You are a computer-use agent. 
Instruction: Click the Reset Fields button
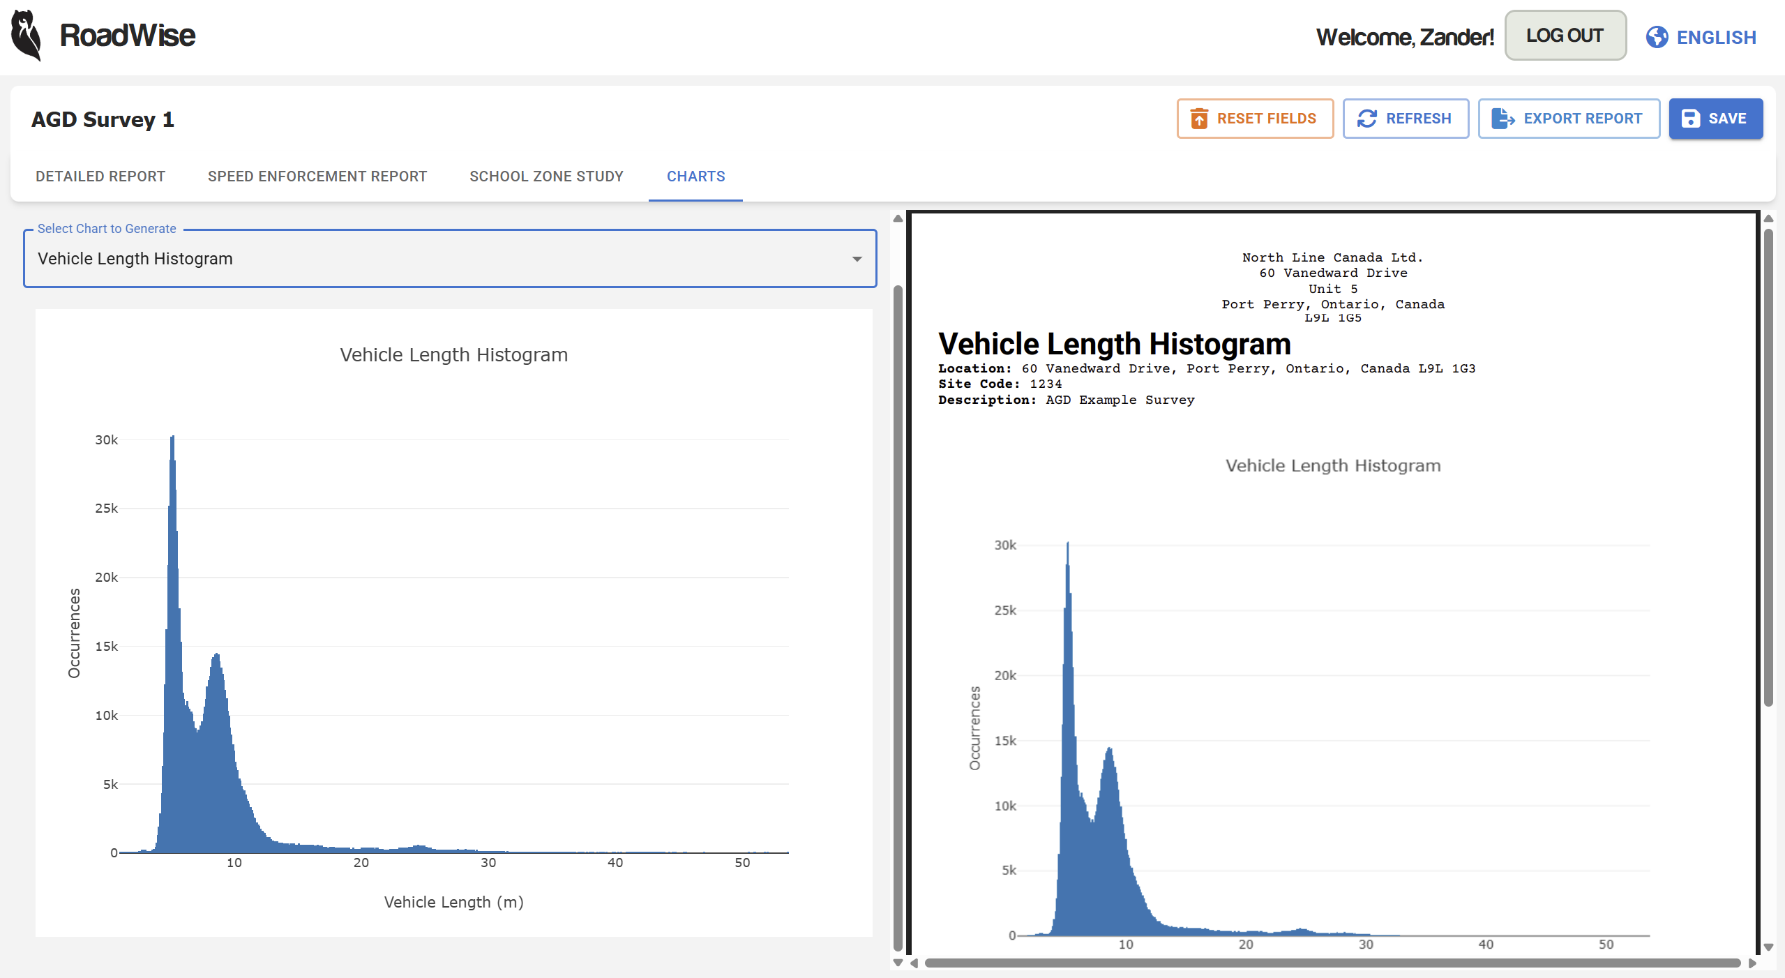pos(1255,119)
